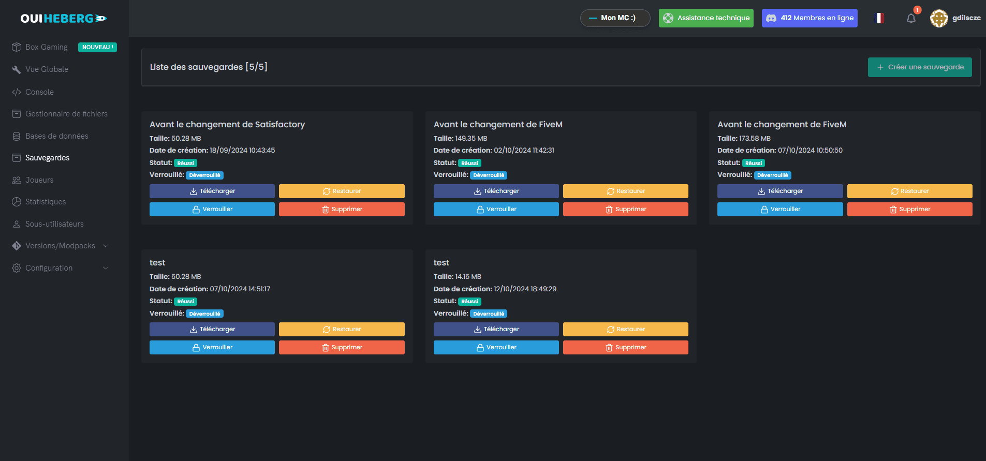Click 'Liste des sauvegardes [5/5]' heading

pyautogui.click(x=209, y=67)
